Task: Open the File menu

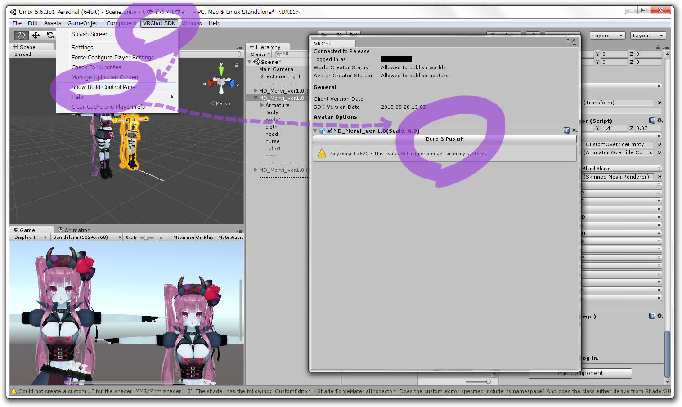Action: click(x=17, y=23)
